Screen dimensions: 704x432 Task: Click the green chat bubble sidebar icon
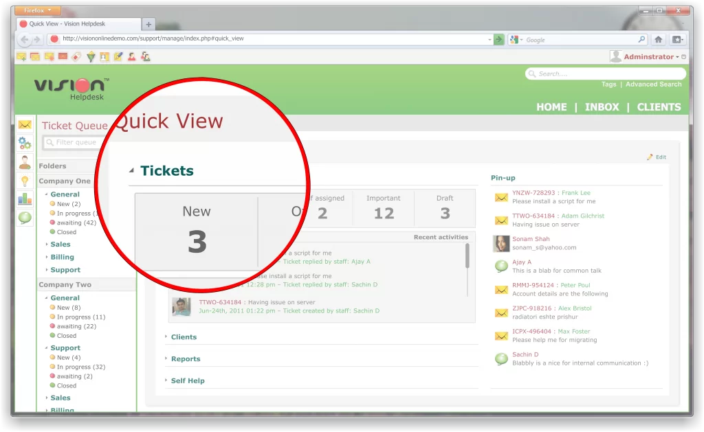click(25, 218)
